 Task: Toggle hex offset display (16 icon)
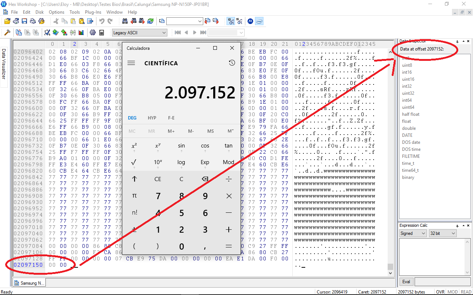[x=239, y=21]
